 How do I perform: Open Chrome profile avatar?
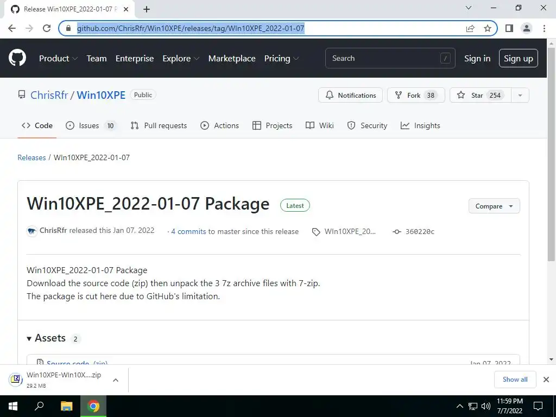point(527,28)
